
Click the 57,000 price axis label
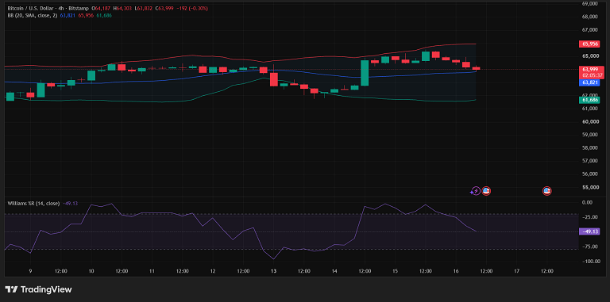coord(591,161)
